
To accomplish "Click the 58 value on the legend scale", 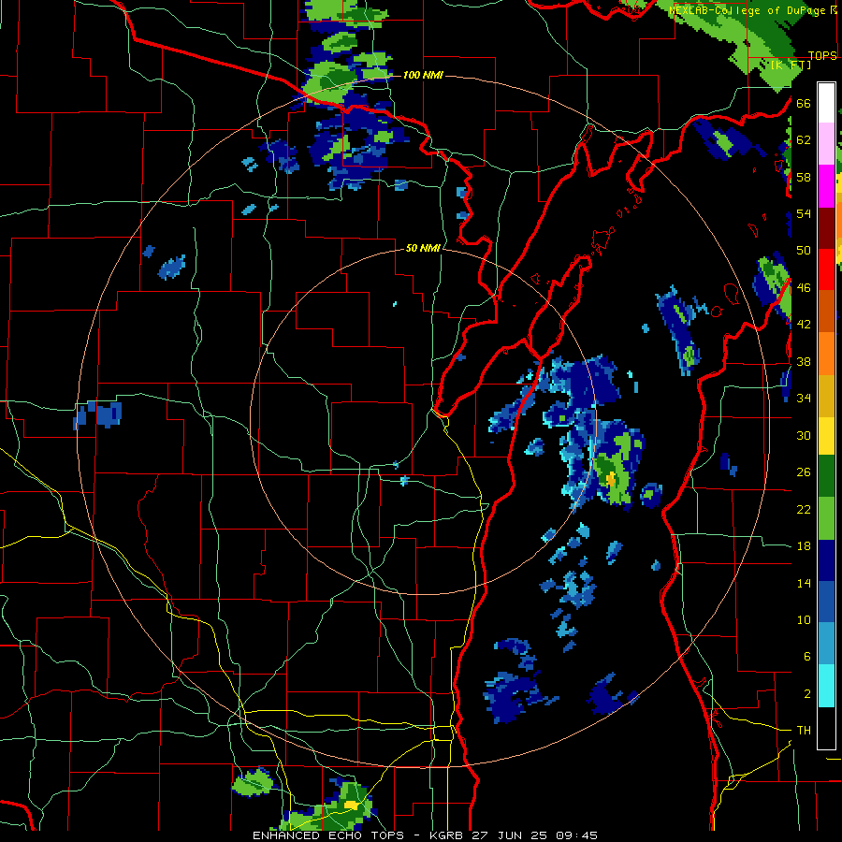I will pyautogui.click(x=804, y=177).
